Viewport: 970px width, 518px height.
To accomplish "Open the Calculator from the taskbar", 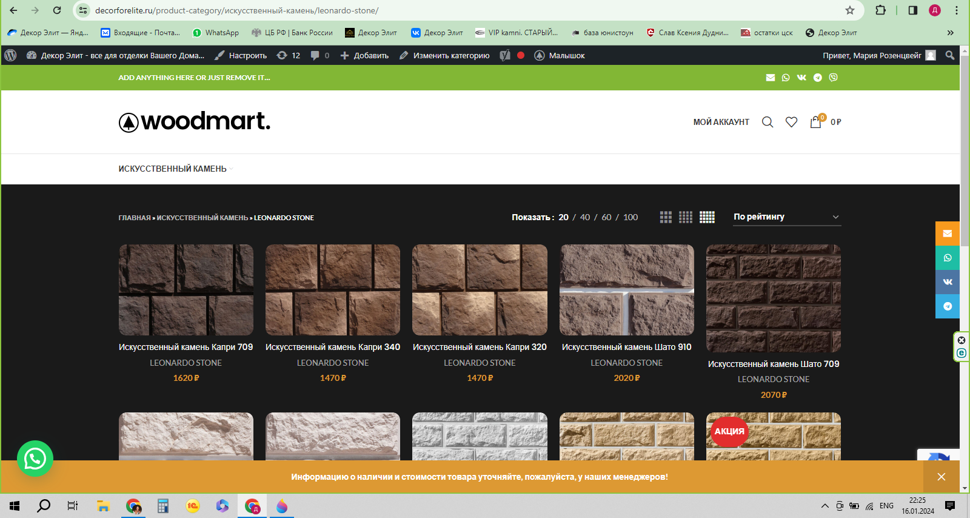I will click(x=162, y=506).
